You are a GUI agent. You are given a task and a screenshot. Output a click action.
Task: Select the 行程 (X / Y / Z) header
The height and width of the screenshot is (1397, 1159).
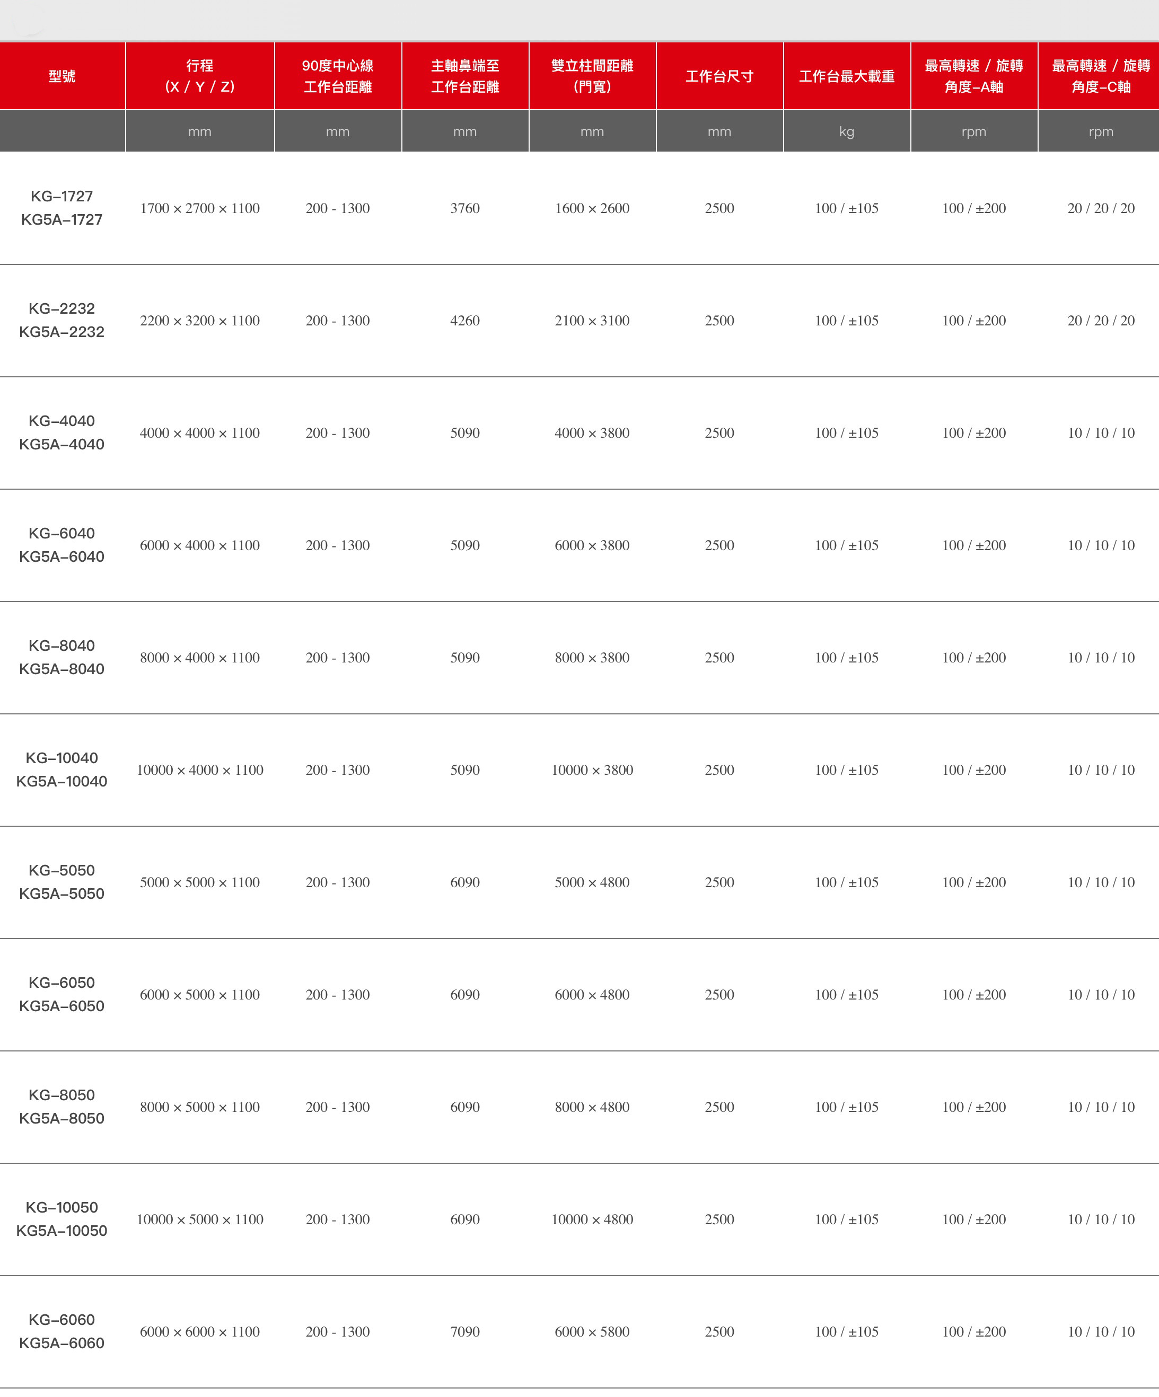(199, 76)
